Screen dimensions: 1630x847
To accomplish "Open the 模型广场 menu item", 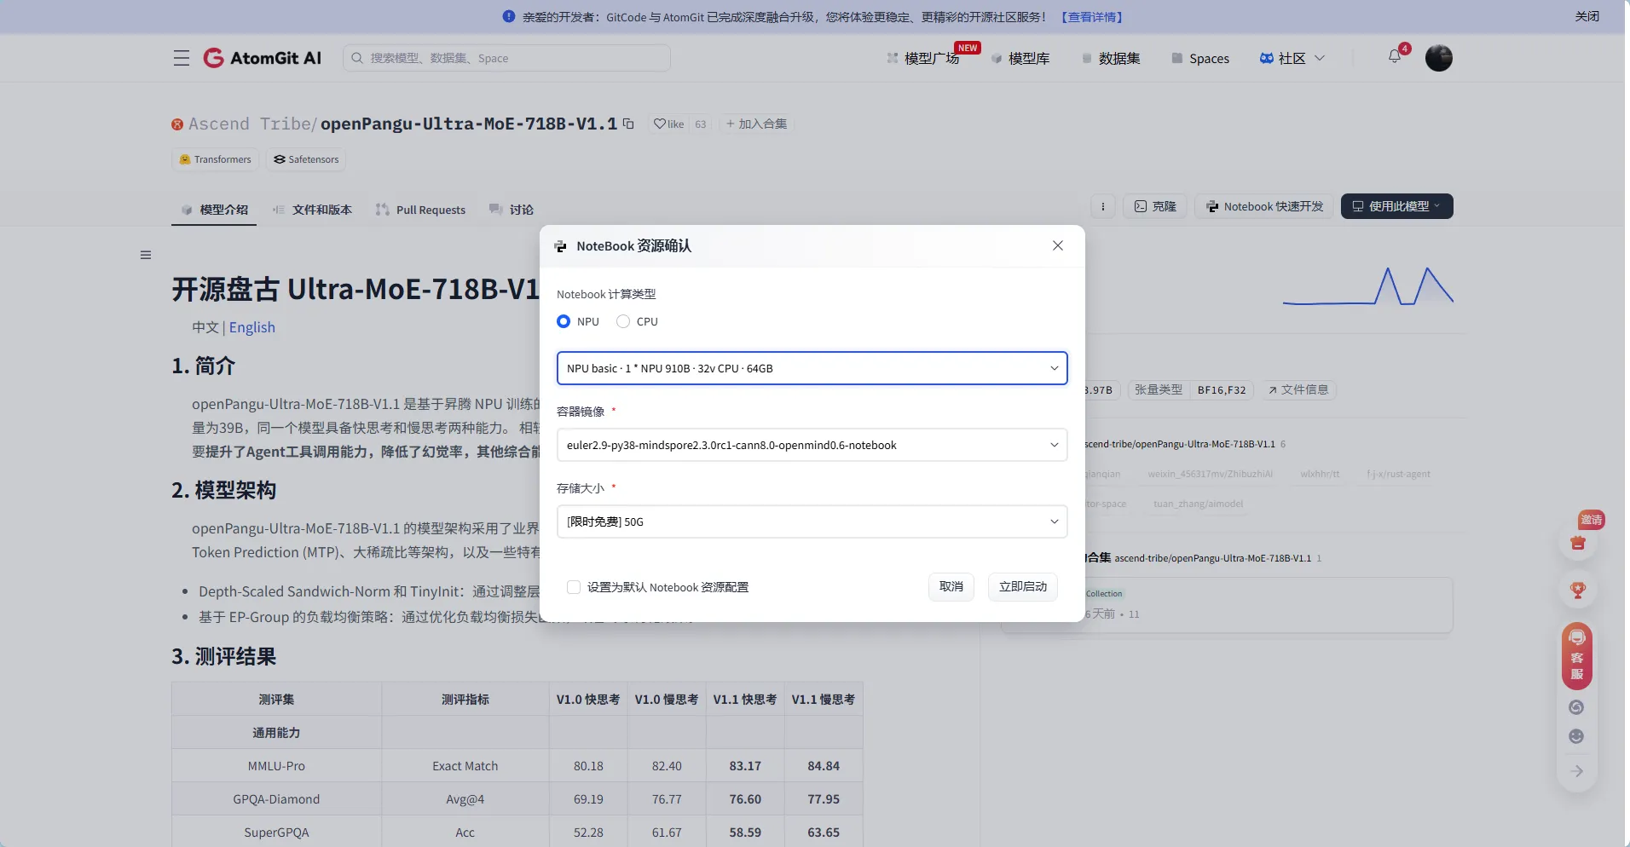I will pyautogui.click(x=923, y=58).
